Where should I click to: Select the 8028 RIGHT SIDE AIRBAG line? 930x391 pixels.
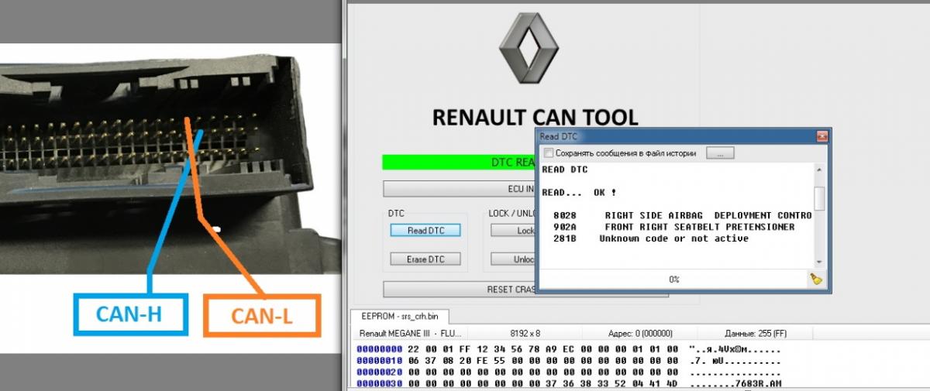[683, 215]
